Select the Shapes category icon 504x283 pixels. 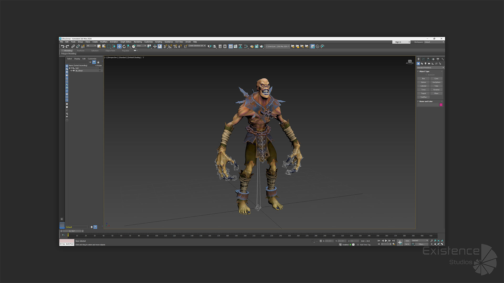point(422,64)
